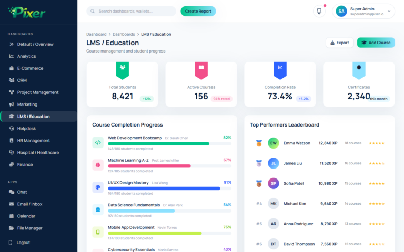Open the E-Commerce menu item
The height and width of the screenshot is (252, 404).
[x=38, y=68]
